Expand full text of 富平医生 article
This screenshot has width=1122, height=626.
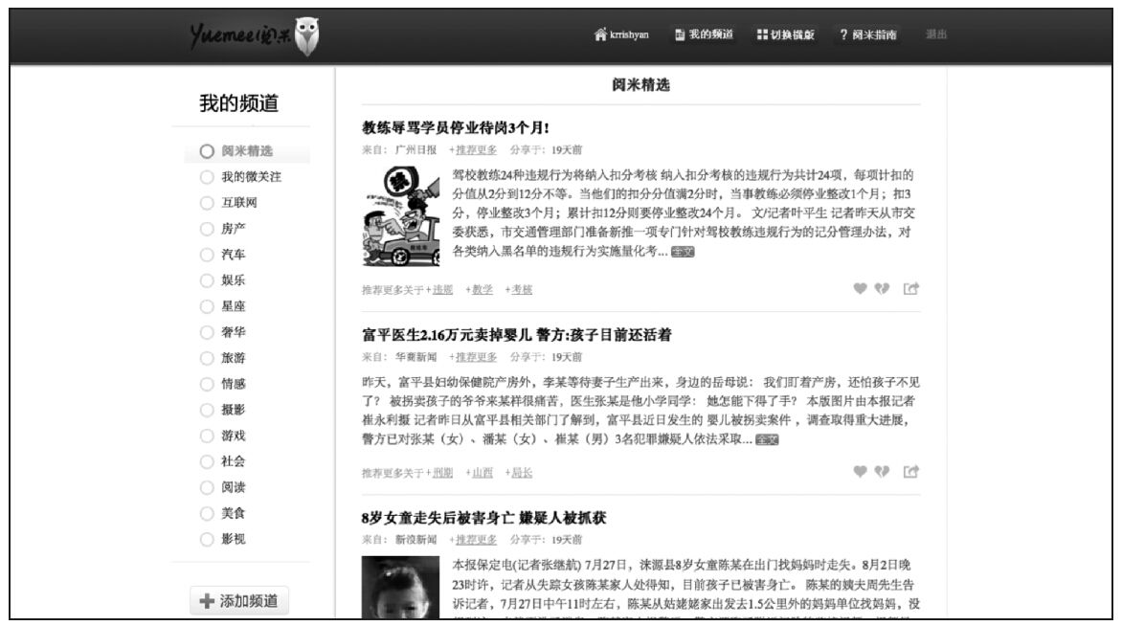pyautogui.click(x=766, y=439)
